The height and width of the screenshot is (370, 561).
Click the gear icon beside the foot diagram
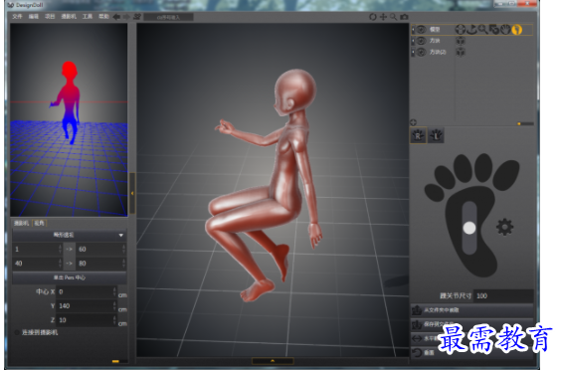(505, 227)
